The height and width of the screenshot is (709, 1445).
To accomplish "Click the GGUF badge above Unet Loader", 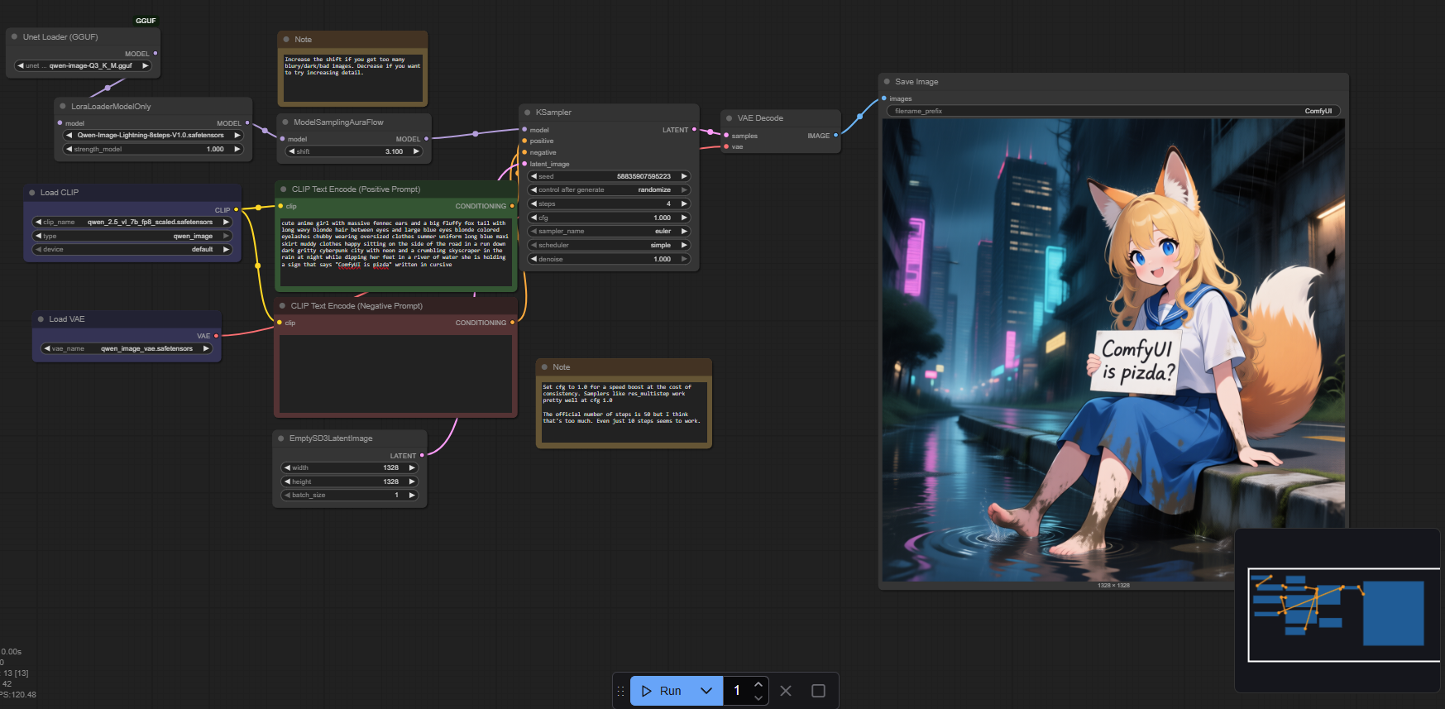I will click(146, 21).
